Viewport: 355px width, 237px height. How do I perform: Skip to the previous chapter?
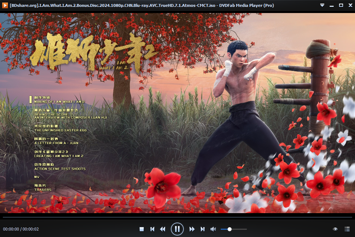click(152, 229)
